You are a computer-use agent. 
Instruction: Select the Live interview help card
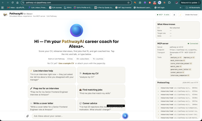52,75
